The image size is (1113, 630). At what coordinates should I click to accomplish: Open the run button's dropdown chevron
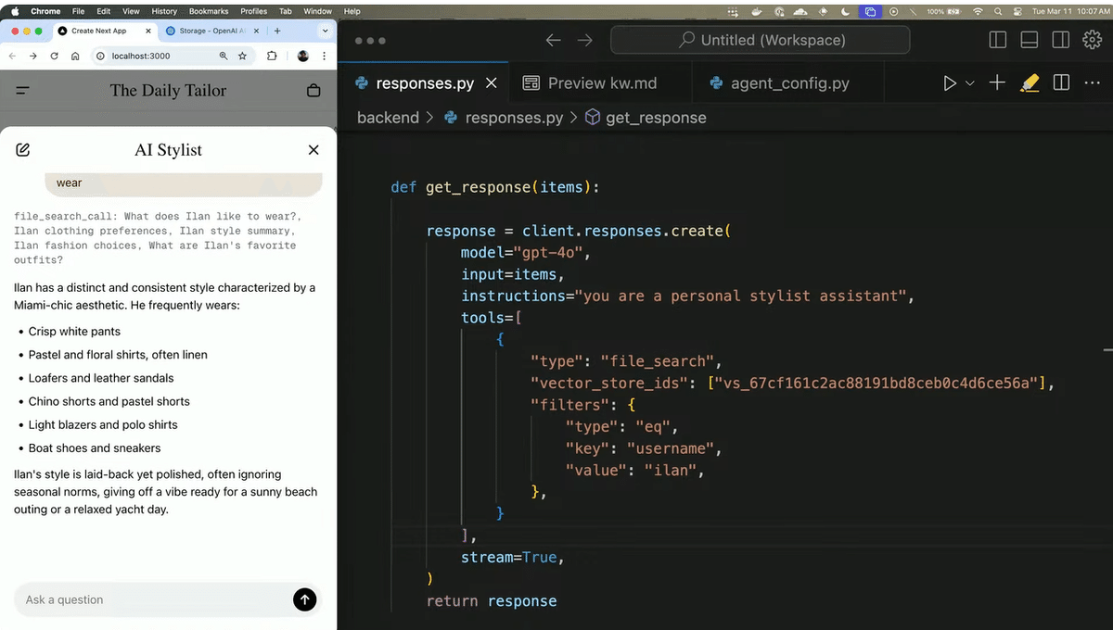pos(969,82)
